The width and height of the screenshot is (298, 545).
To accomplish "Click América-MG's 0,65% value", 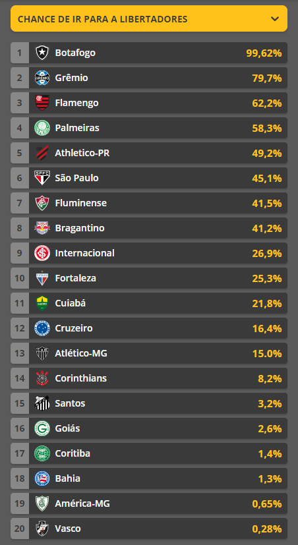I will [x=267, y=503].
